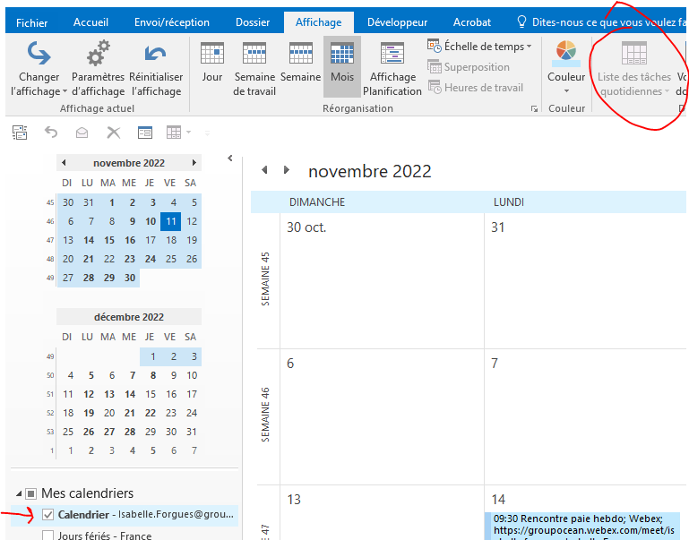
Task: Uncheck the Calendrier Isabelle.Forgues checkbox
Action: [47, 515]
